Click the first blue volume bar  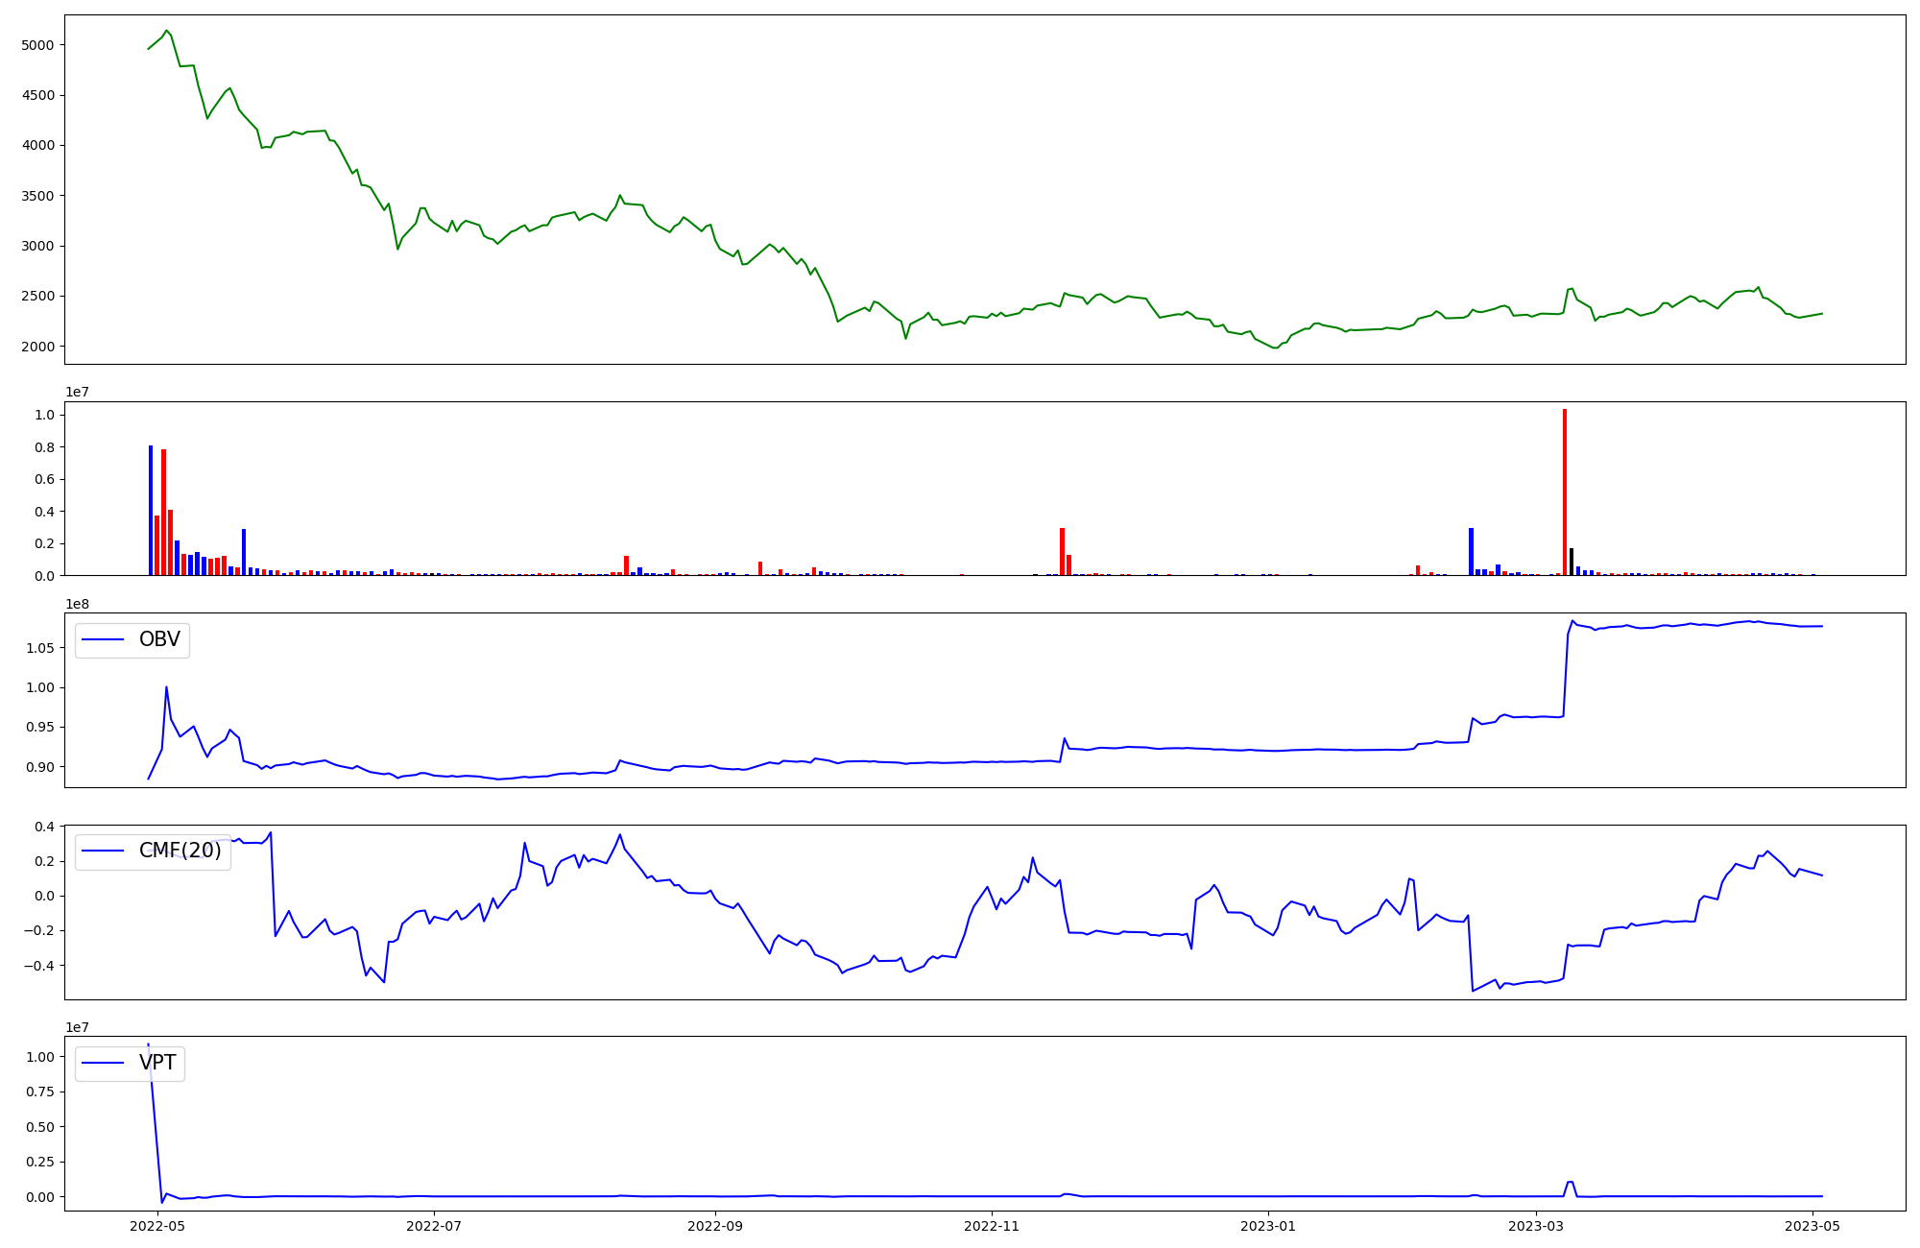click(x=151, y=510)
